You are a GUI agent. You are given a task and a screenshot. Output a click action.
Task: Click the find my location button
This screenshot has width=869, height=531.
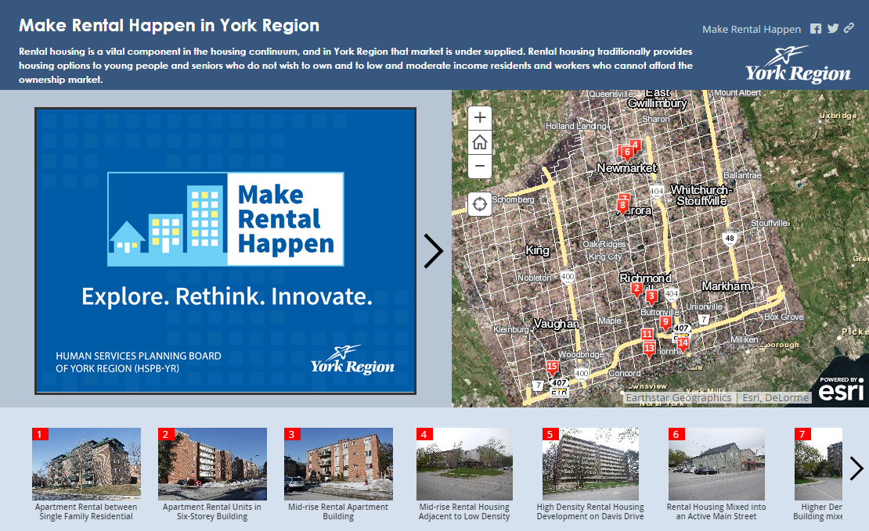click(x=480, y=205)
